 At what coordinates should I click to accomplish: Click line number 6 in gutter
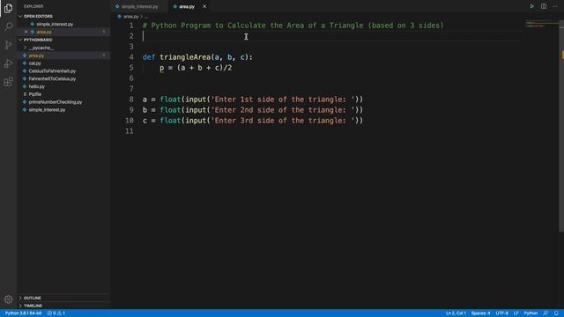tap(131, 78)
